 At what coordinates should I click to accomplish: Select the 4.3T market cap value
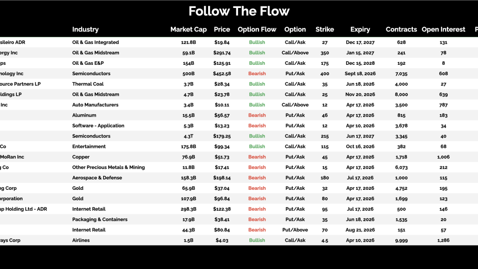click(x=189, y=136)
